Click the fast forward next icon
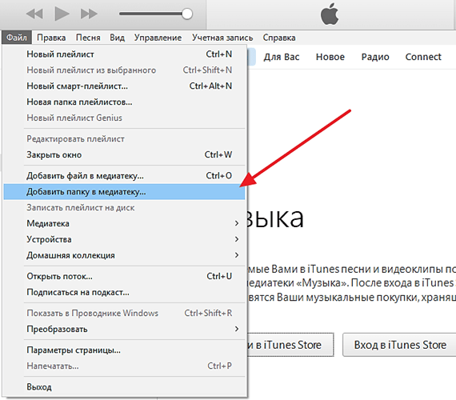The width and height of the screenshot is (456, 400). pos(89,14)
